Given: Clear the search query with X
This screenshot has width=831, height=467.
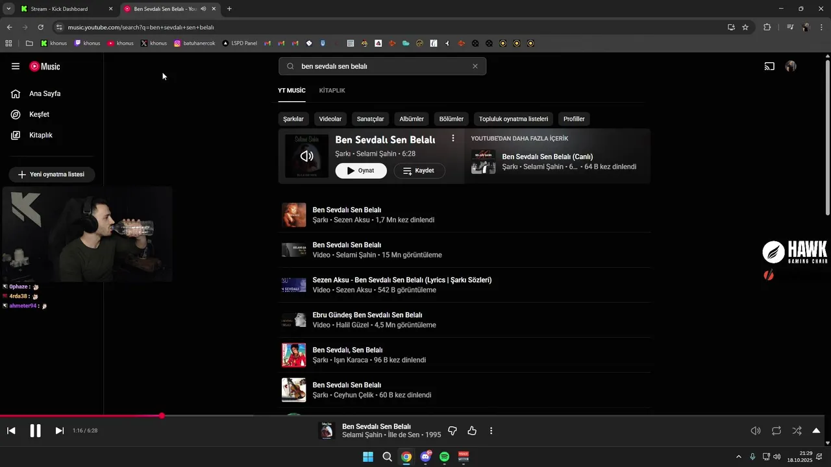Looking at the screenshot, I should click(x=475, y=66).
